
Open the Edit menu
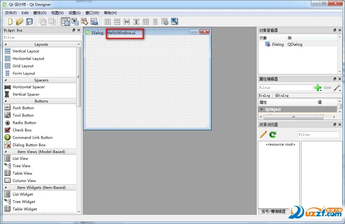(25, 13)
